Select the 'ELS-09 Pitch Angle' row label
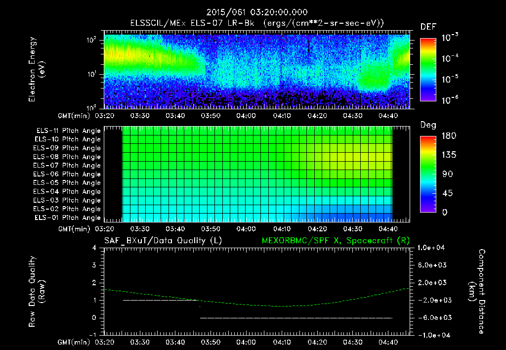Image resolution: width=506 pixels, height=350 pixels. 67,148
